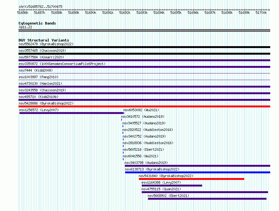The height and width of the screenshot is (211, 279).
Task: Open esv3350872 (1000GenomesConsortiumPilotProject) label
Action: coord(62,64)
